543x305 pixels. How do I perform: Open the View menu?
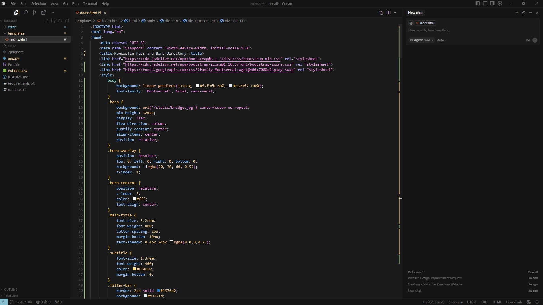tap(54, 3)
